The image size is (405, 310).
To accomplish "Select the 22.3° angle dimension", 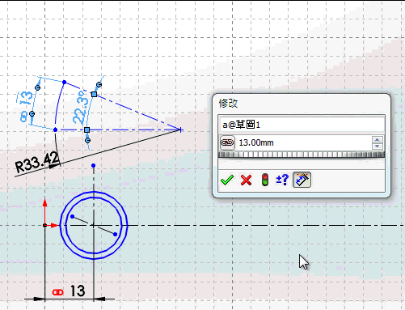I will (x=81, y=108).
